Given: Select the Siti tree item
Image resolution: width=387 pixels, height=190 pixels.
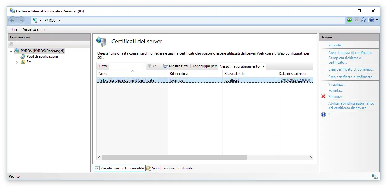Looking at the screenshot, I should click(29, 62).
